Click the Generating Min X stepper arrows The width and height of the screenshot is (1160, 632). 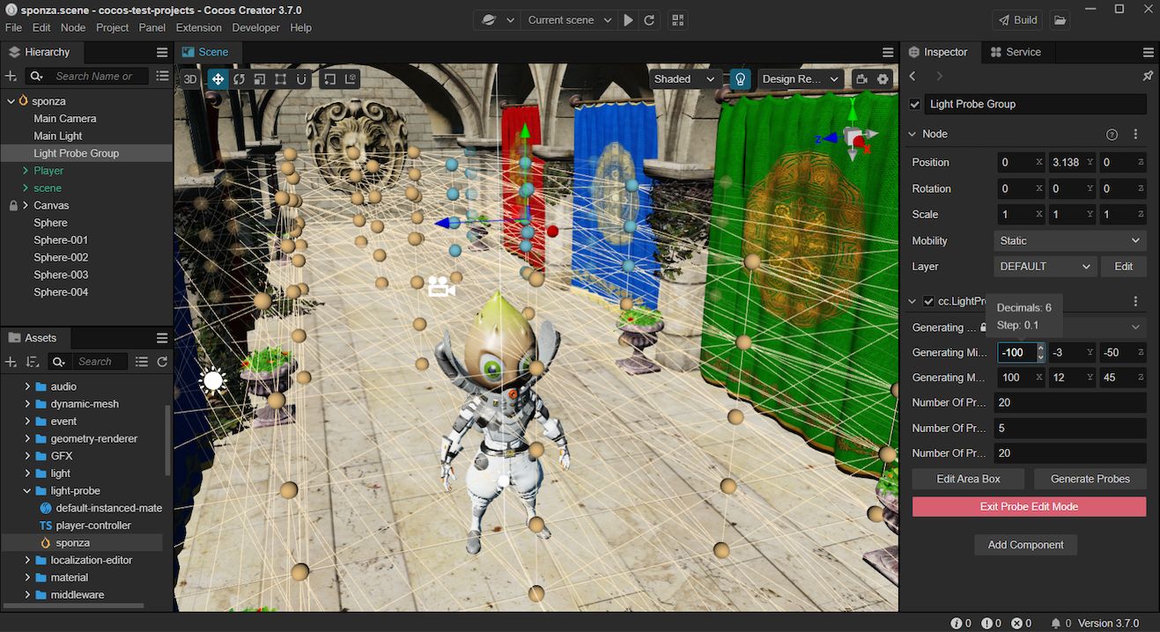click(x=1040, y=352)
